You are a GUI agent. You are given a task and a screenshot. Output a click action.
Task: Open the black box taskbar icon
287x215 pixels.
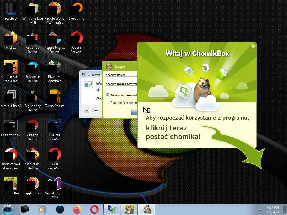[x=25, y=209]
